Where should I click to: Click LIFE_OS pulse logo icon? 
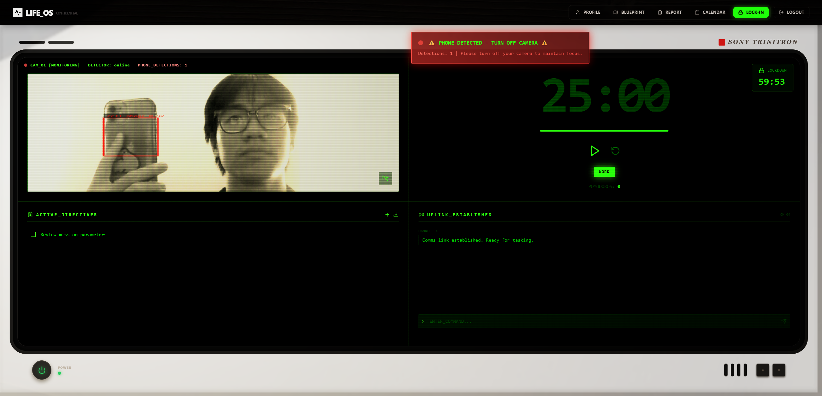pyautogui.click(x=18, y=13)
